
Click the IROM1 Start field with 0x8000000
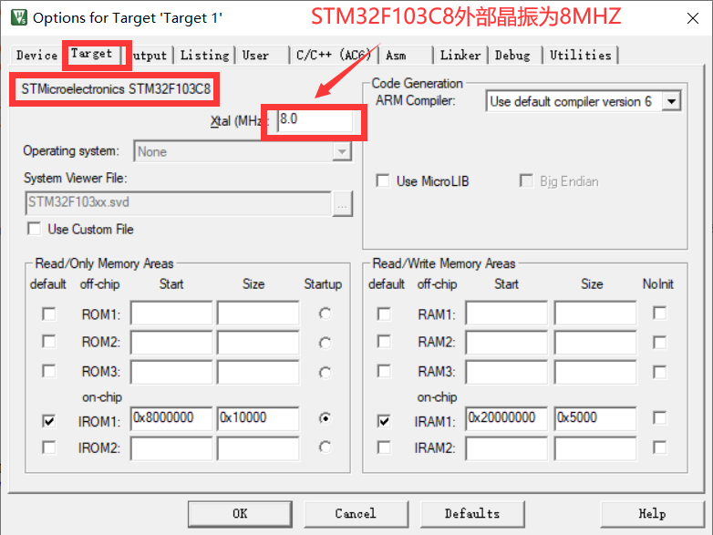(x=171, y=418)
